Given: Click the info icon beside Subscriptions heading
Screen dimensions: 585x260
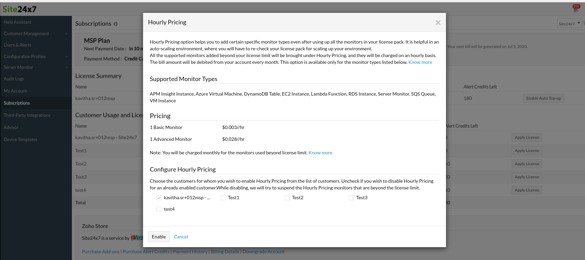Looking at the screenshot, I should click(x=116, y=24).
